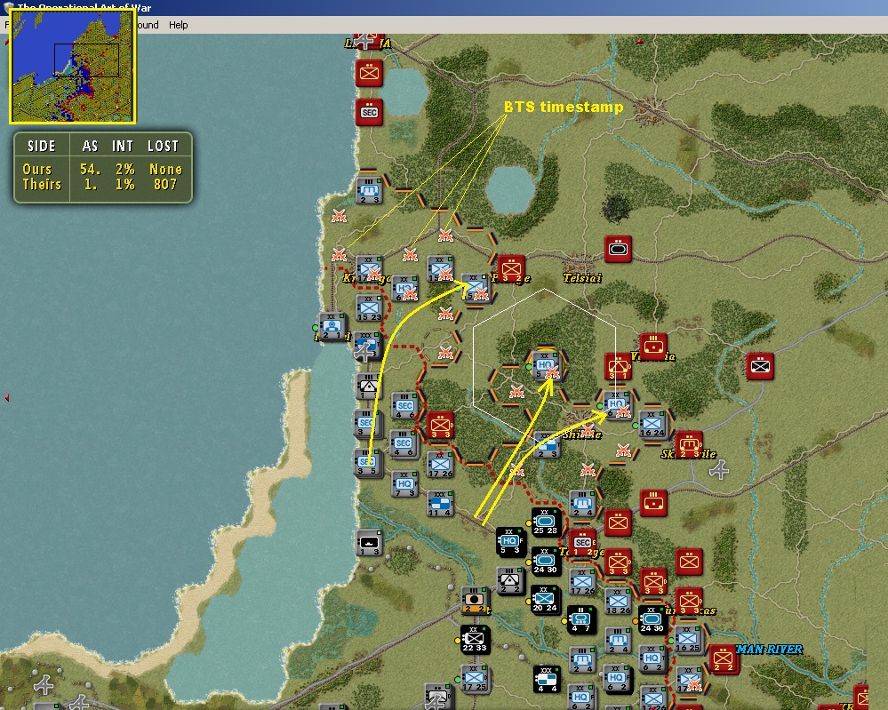Click the 'AS' column header
The height and width of the screenshot is (710, 888).
(90, 146)
